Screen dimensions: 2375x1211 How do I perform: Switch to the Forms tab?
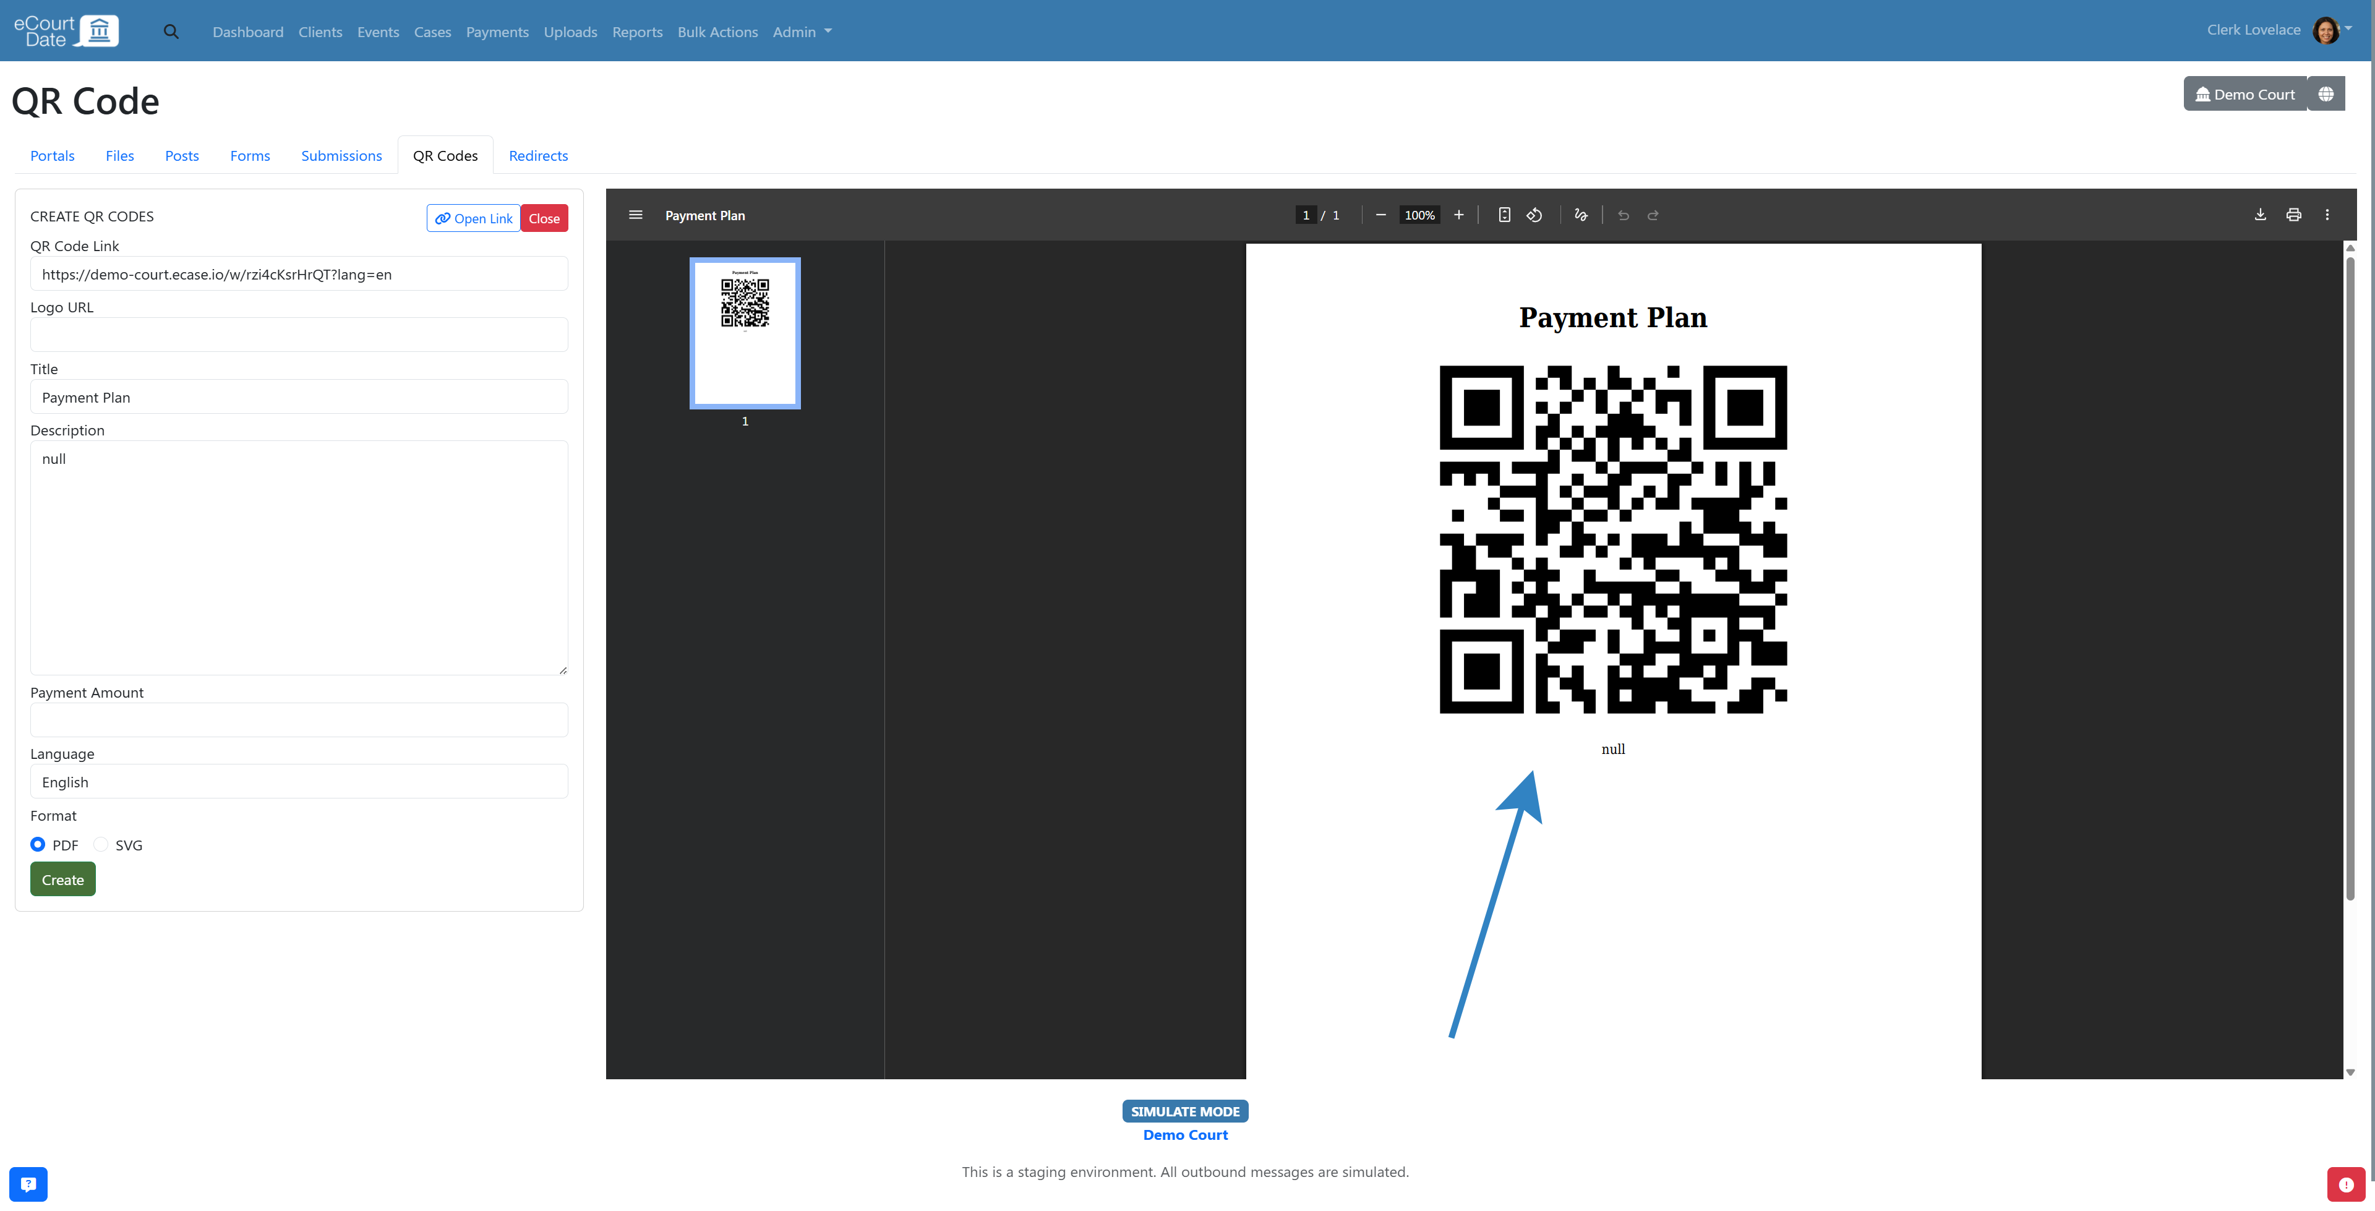[250, 155]
